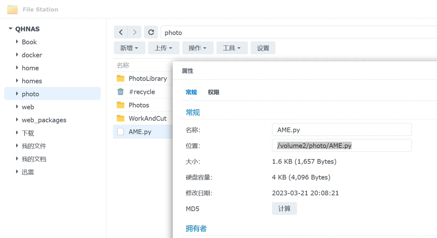This screenshot has width=437, height=238.
Task: Go forward with the right arrow button
Action: (135, 32)
